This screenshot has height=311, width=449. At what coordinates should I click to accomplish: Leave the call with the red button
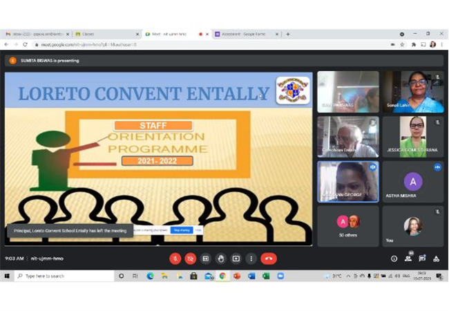pos(269,258)
